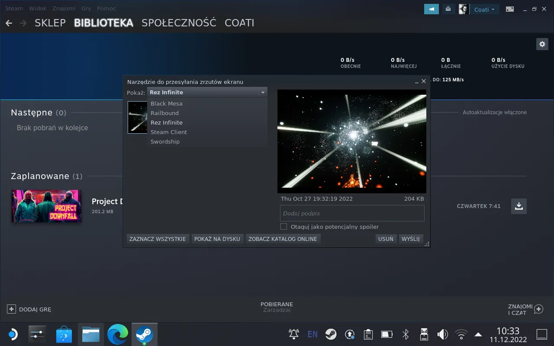This screenshot has width=554, height=346.
Task: Upload the screenshot using WYŚLIJ button
Action: coord(410,238)
